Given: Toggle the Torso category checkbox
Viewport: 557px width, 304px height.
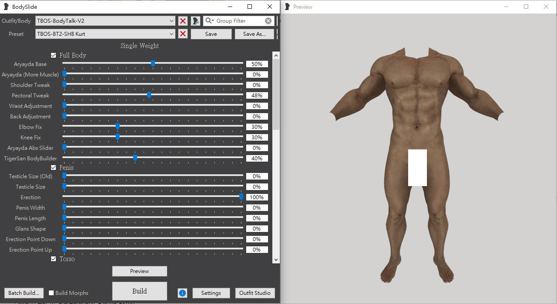Looking at the screenshot, I should 54,259.
